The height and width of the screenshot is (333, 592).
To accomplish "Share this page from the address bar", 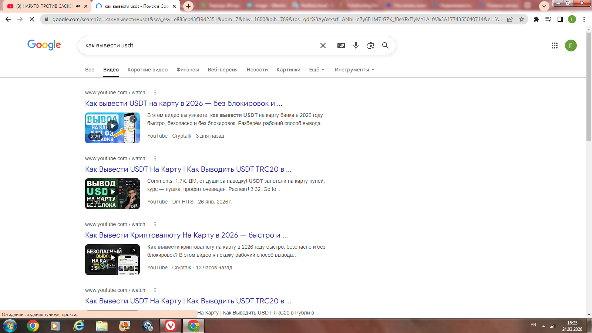I will click(x=510, y=19).
